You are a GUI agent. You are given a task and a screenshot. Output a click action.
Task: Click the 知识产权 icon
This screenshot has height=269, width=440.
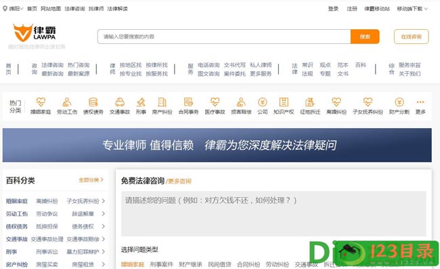284,102
